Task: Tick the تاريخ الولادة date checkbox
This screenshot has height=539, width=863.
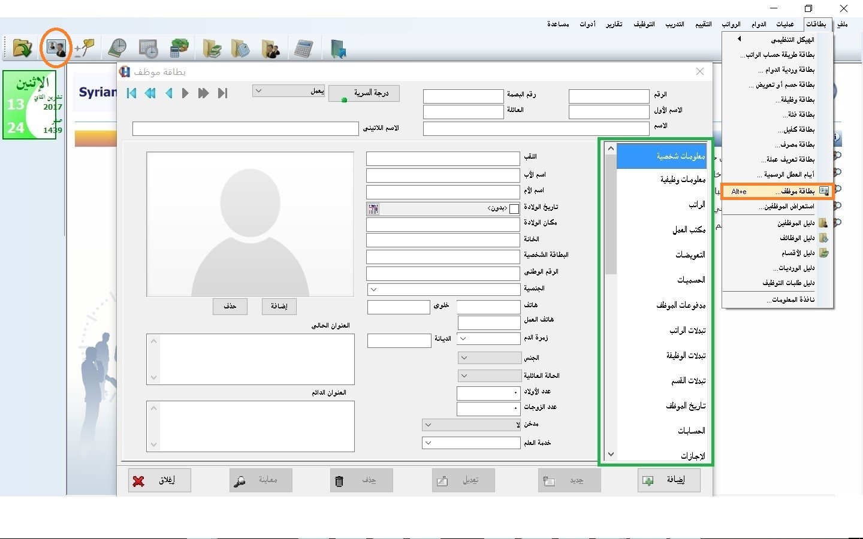Action: point(514,208)
